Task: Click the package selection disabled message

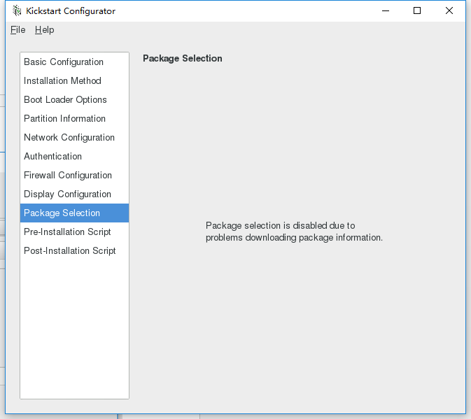Action: (294, 232)
